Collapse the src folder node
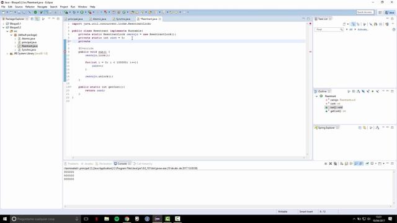The width and height of the screenshot is (397, 223). (7, 31)
